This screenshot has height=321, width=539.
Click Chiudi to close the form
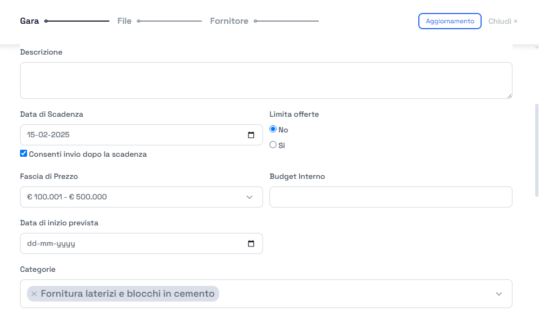coord(499,21)
